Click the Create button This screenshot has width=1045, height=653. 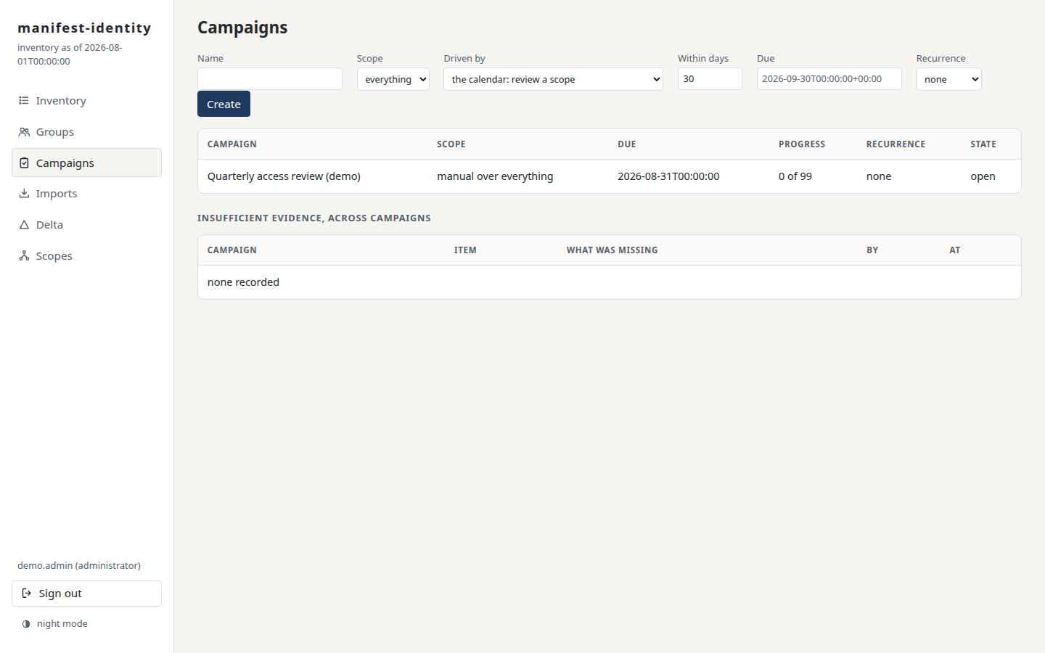[x=224, y=104]
